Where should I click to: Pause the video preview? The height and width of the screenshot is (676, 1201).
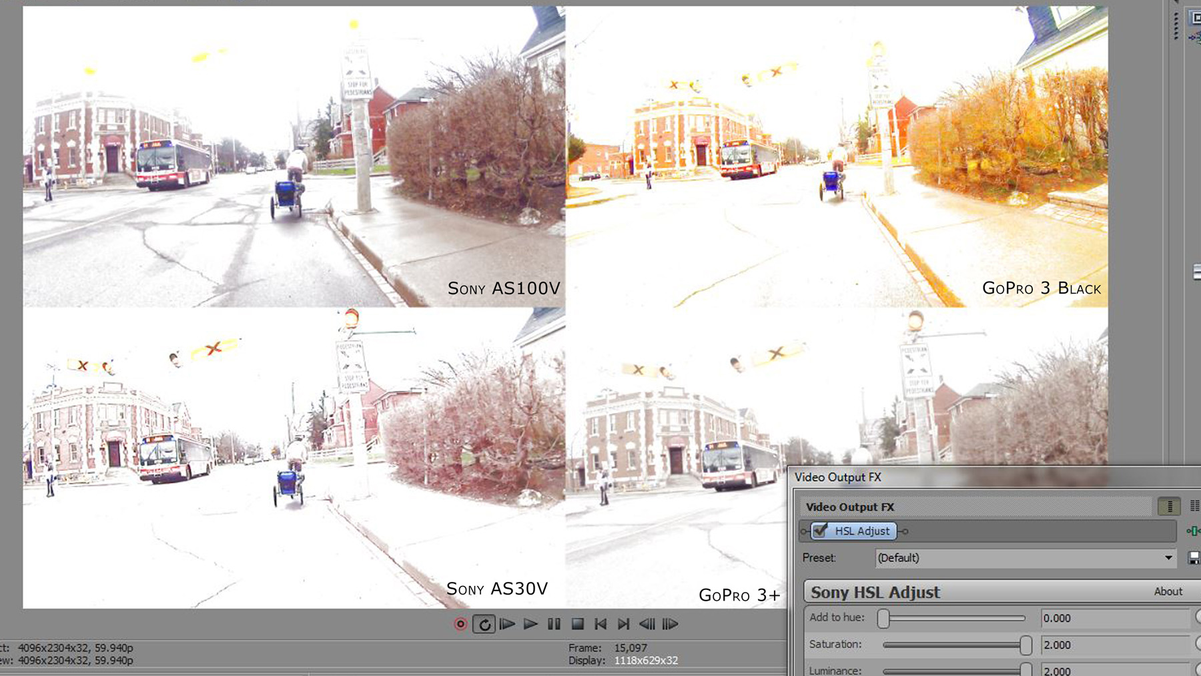(x=554, y=624)
